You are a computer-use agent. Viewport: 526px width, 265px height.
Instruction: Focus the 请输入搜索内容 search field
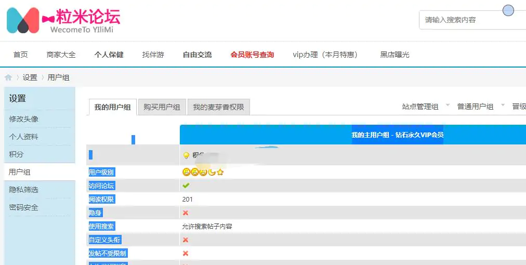point(472,20)
